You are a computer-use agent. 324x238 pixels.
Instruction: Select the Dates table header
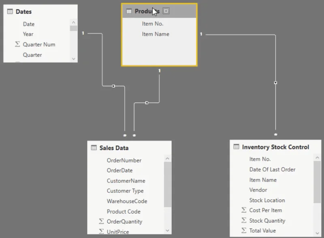(40, 12)
